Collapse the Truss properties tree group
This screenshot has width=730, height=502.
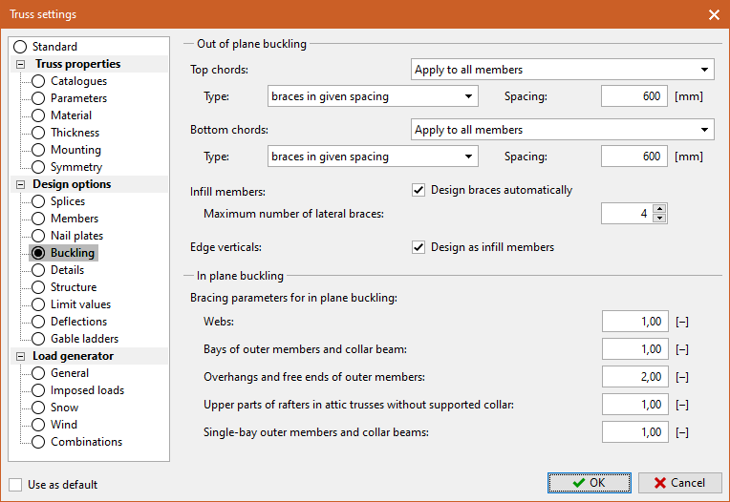20,64
